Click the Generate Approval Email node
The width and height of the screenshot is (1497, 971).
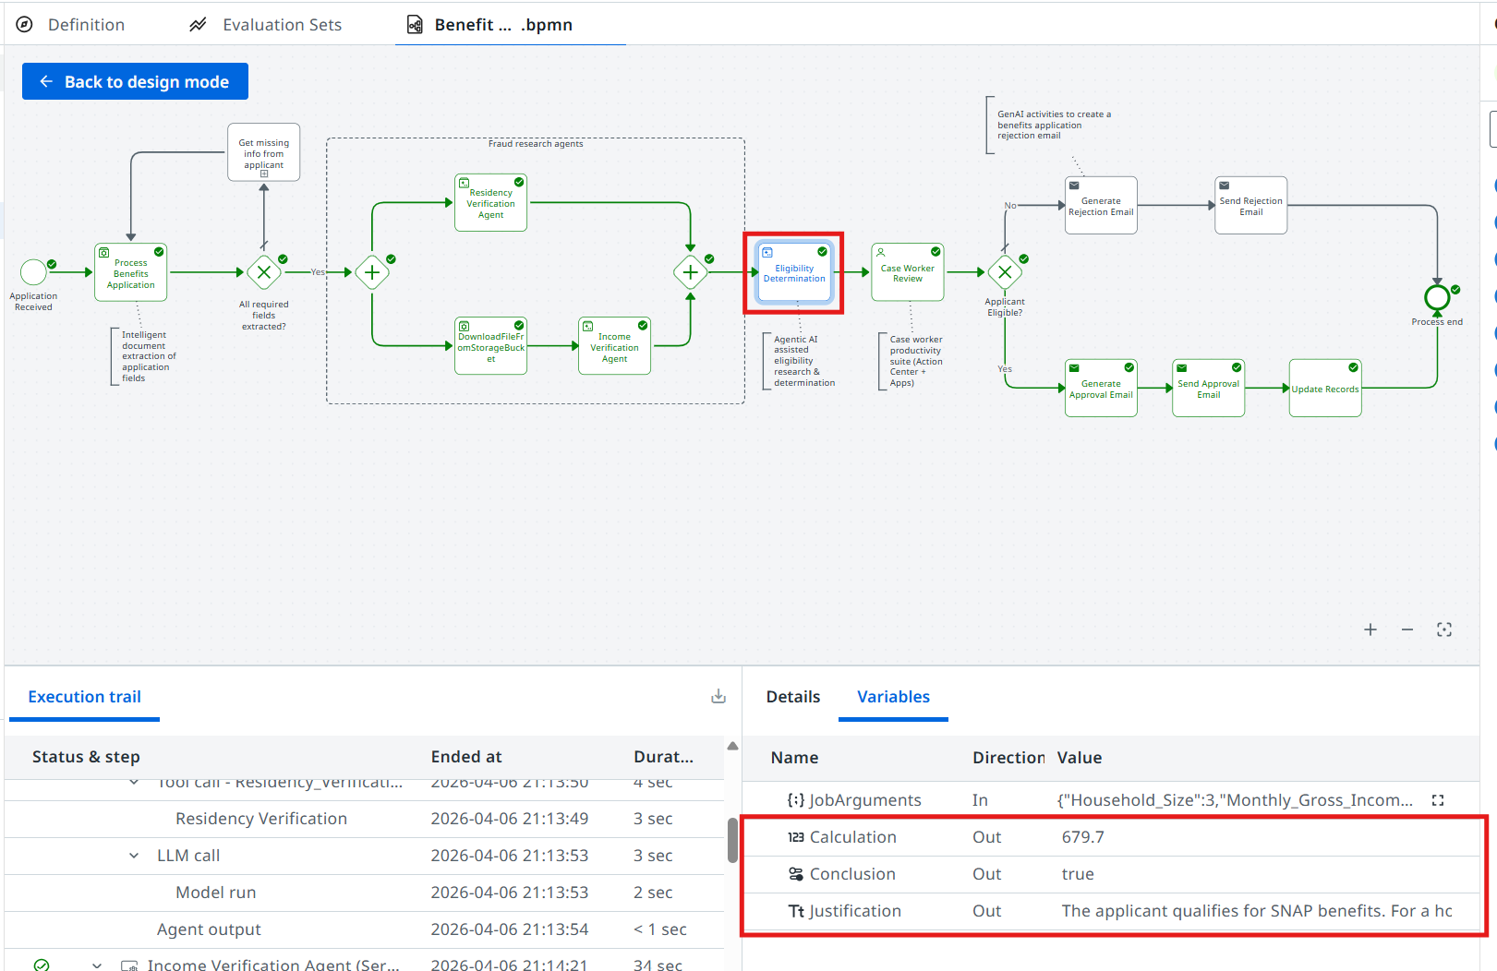point(1101,388)
